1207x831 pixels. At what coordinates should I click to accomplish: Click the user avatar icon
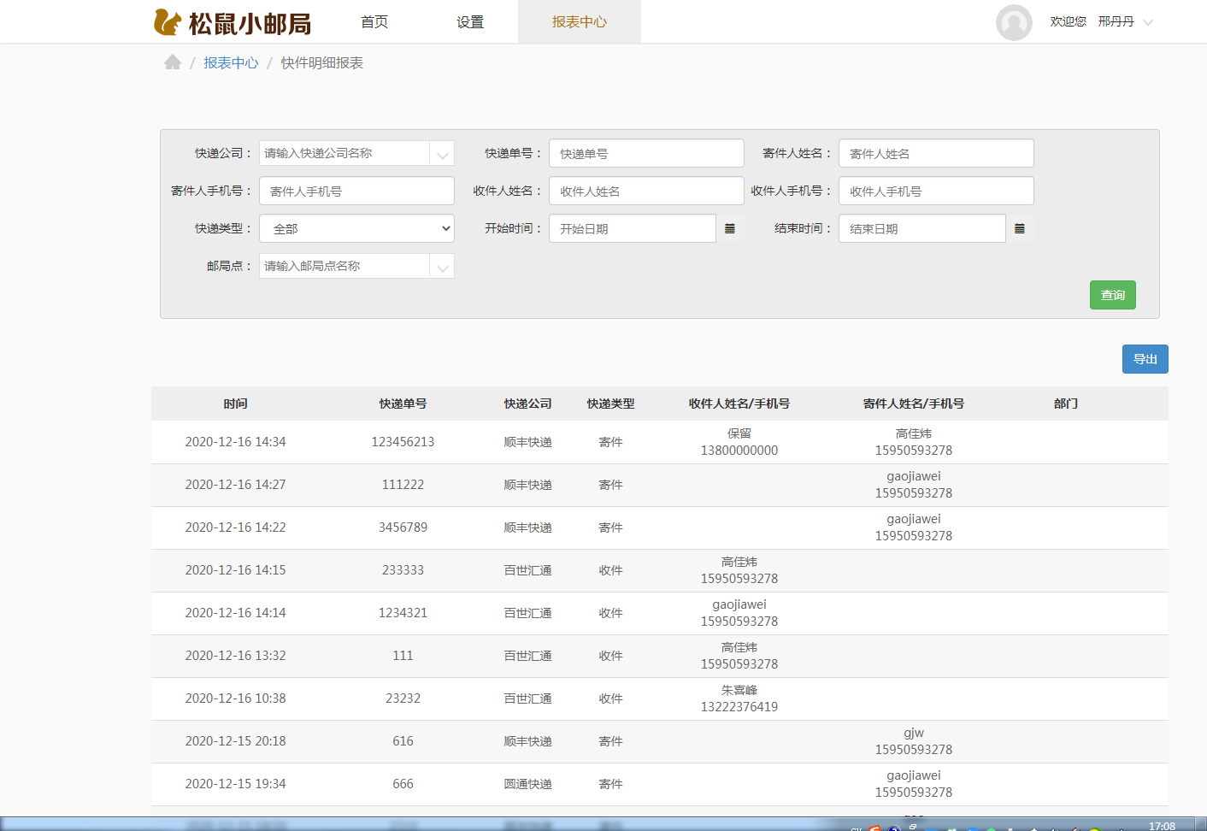tap(1014, 22)
